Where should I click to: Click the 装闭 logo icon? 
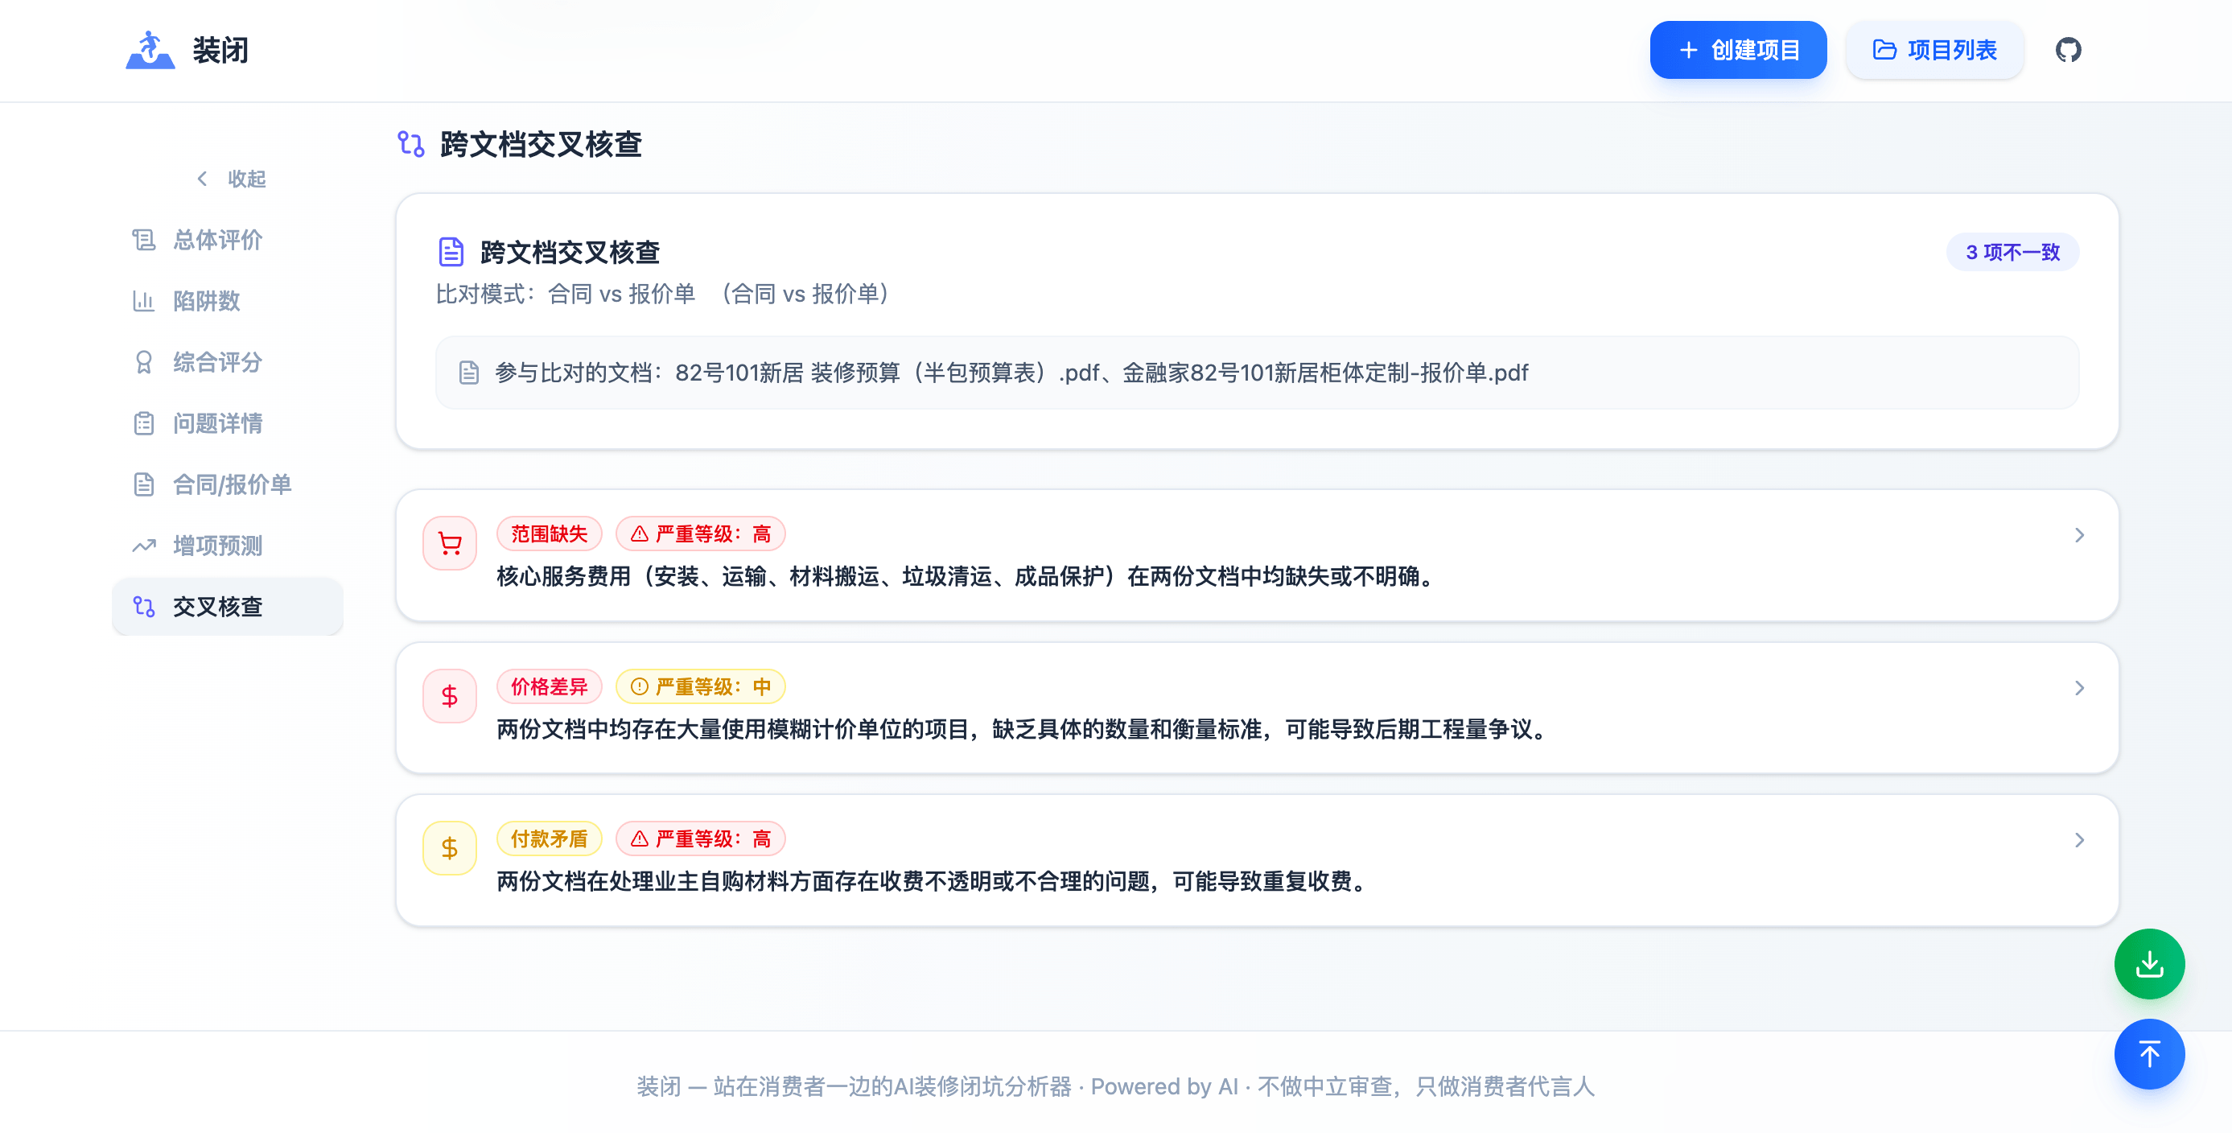[150, 50]
